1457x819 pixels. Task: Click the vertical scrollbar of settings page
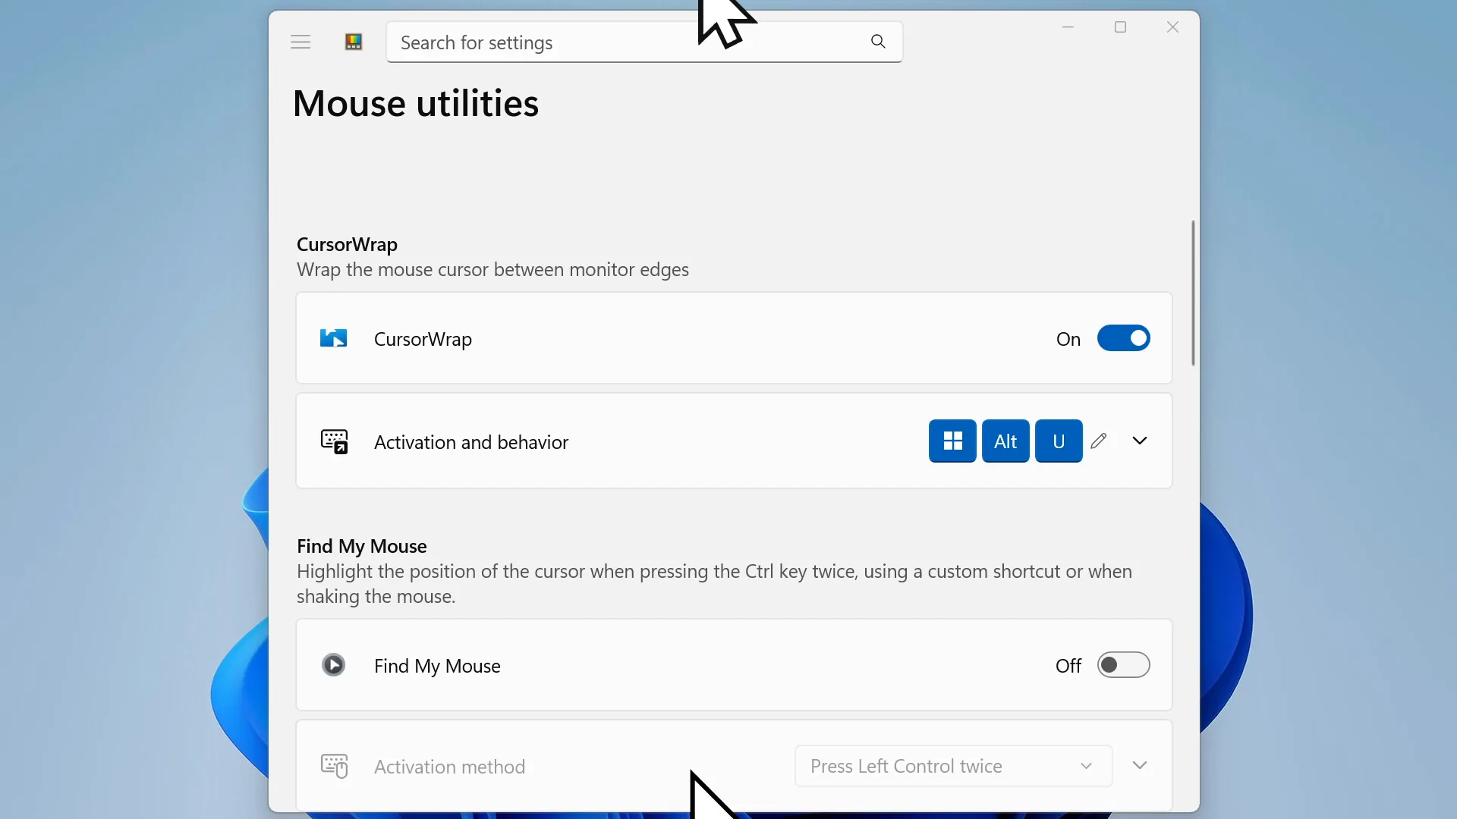[1193, 293]
